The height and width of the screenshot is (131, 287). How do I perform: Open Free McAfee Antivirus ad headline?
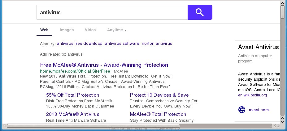coord(104,65)
